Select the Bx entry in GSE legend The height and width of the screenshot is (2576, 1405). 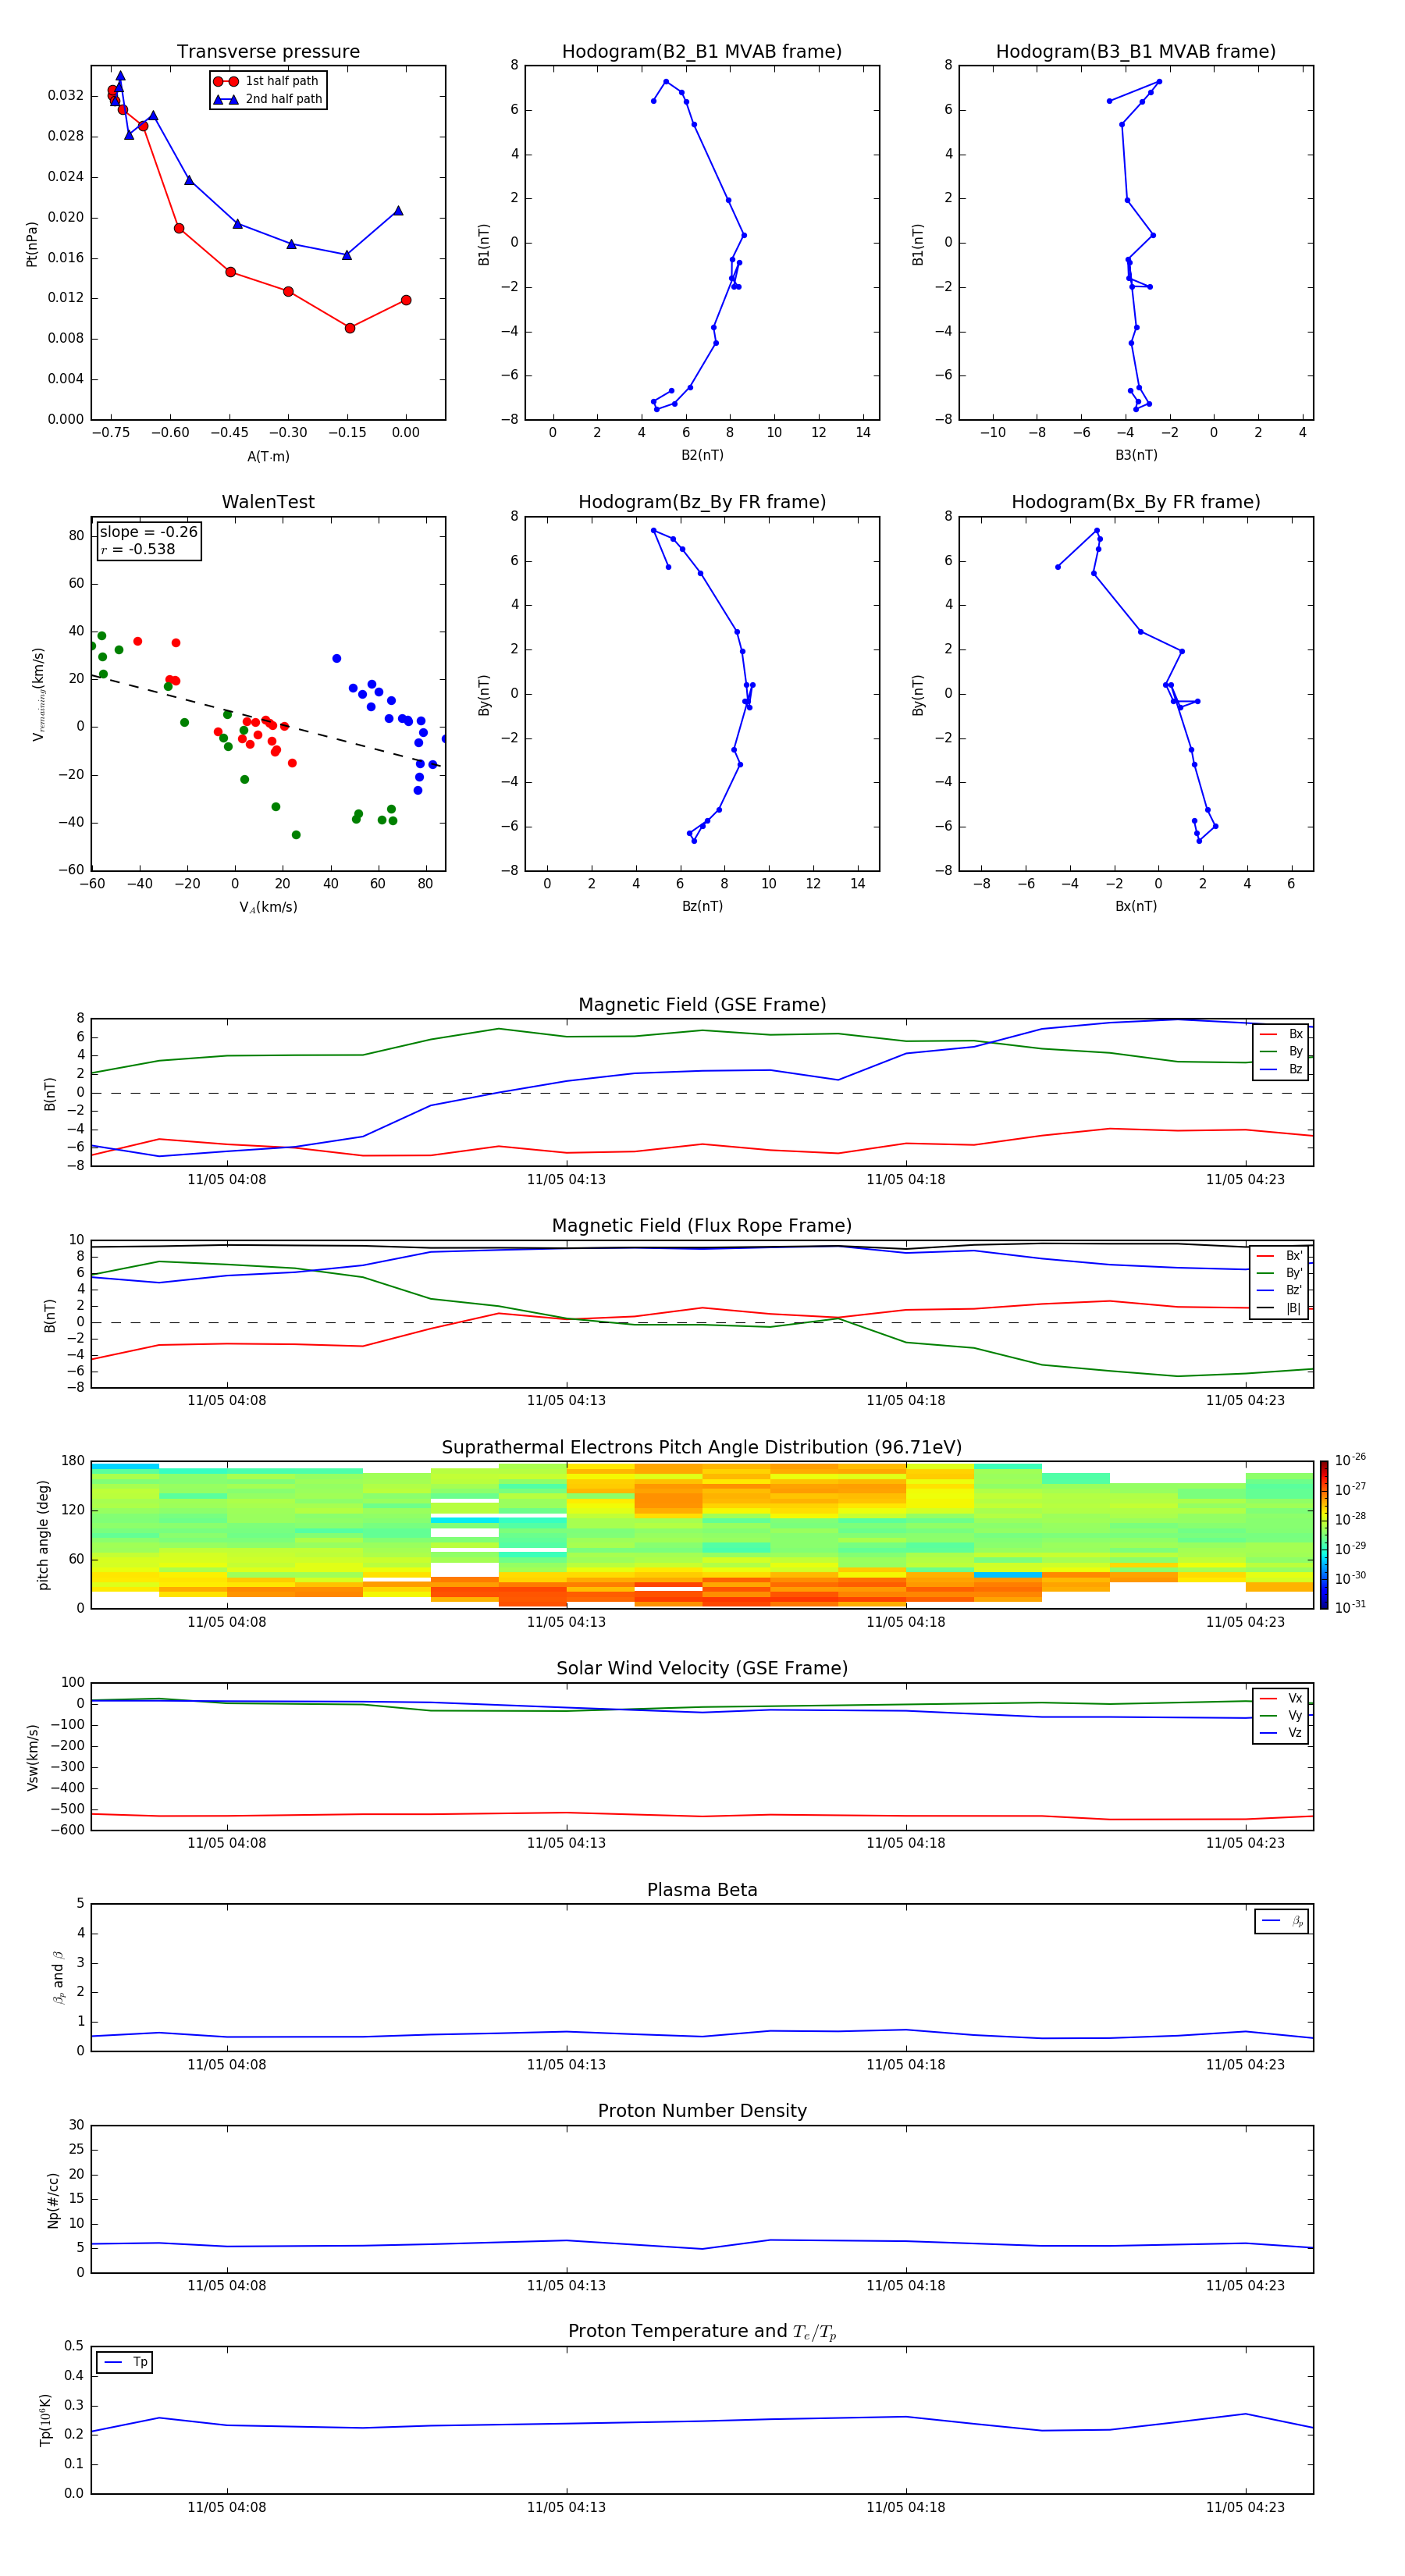pyautogui.click(x=1282, y=1034)
